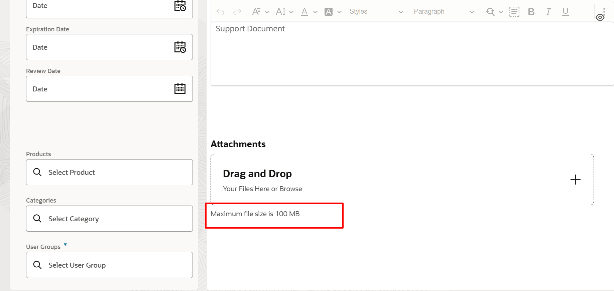The height and width of the screenshot is (291, 614).
Task: Toggle bold formatting
Action: point(531,12)
